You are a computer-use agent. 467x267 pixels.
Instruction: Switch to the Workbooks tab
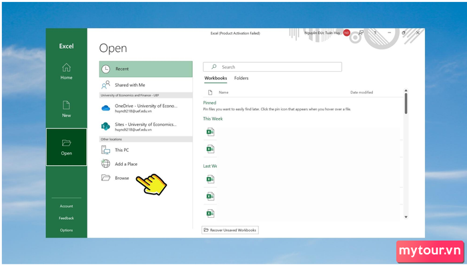[215, 78]
